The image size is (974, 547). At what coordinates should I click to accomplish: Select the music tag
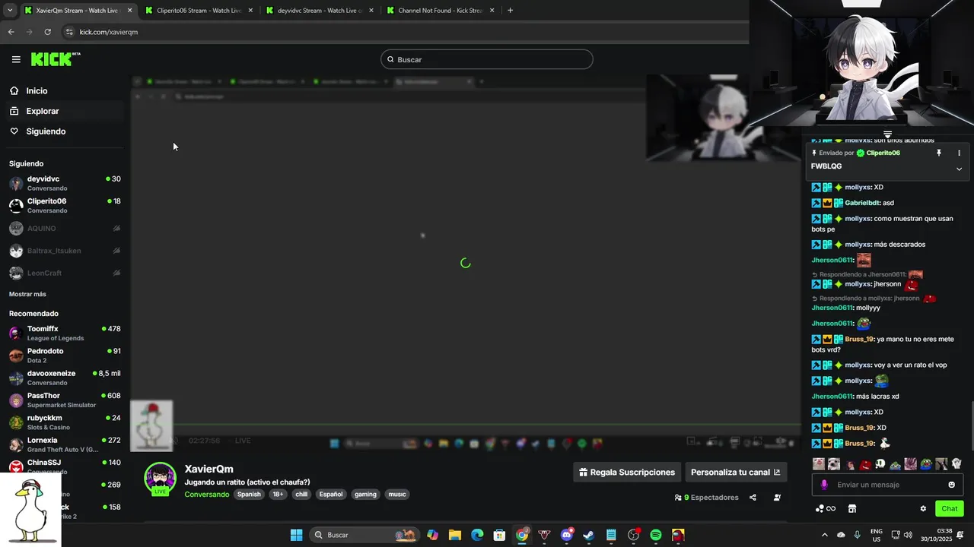[397, 495]
